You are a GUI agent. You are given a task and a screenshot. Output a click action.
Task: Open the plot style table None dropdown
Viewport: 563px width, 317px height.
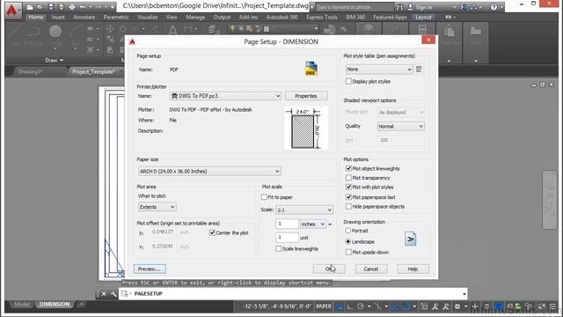point(379,69)
